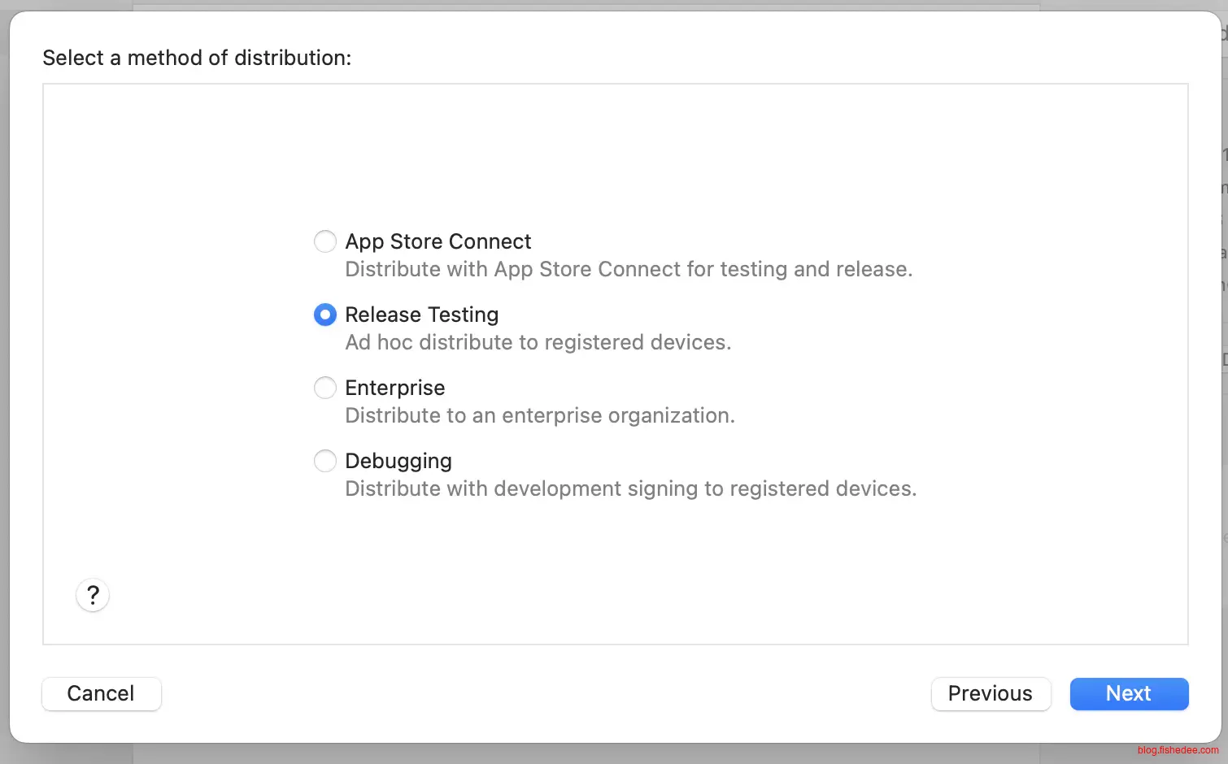
Task: Click empty space above the App Store Connect option
Action: [x=615, y=154]
